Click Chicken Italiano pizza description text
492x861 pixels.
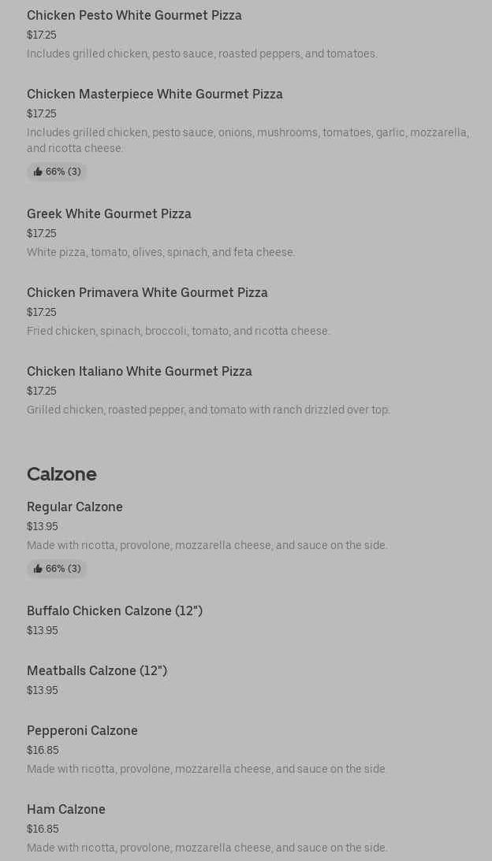coord(208,410)
